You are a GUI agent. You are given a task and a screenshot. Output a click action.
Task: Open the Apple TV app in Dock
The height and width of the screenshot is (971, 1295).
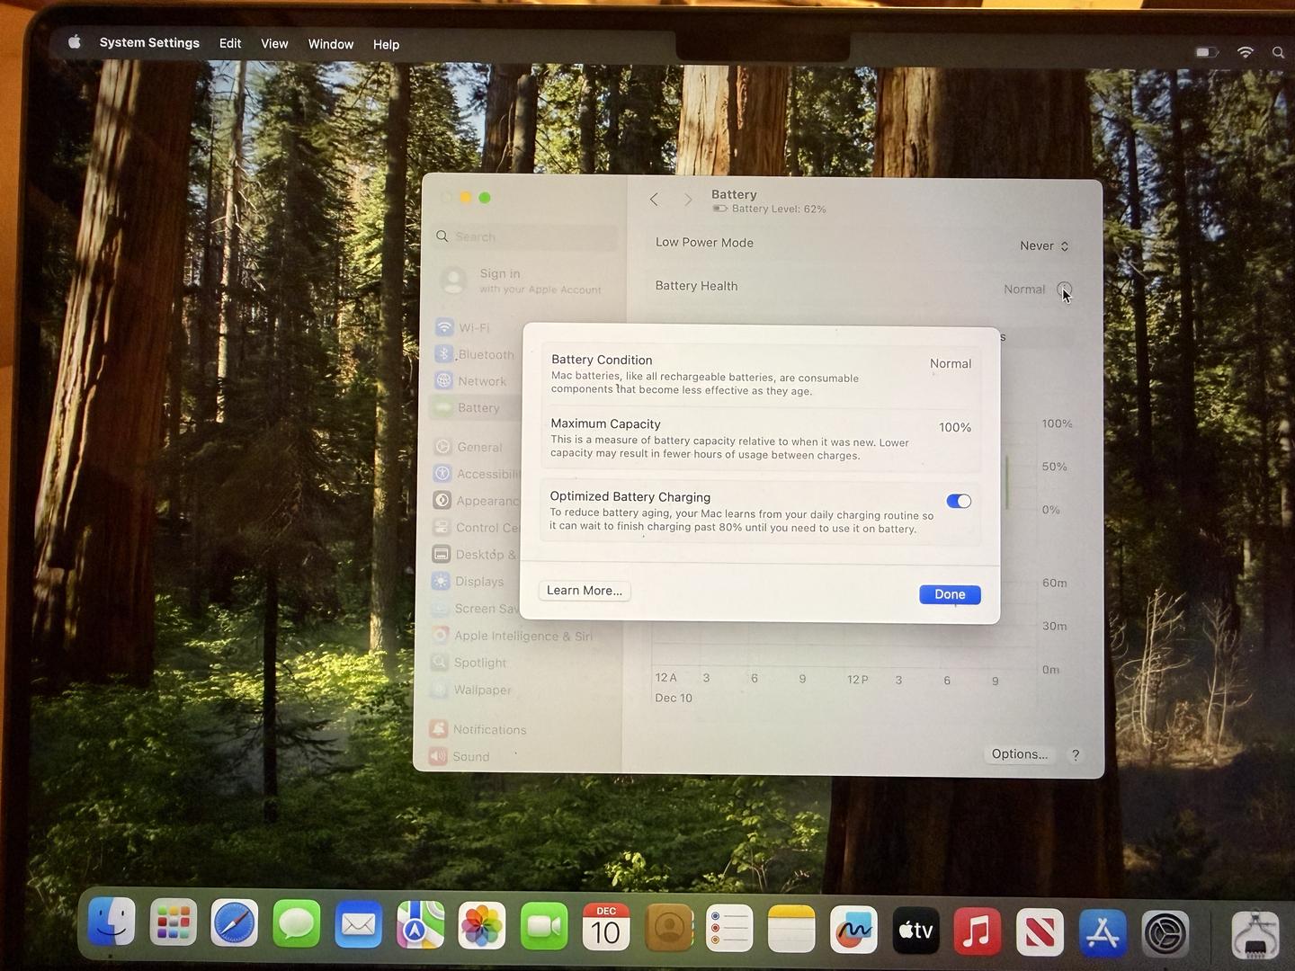pos(915,931)
